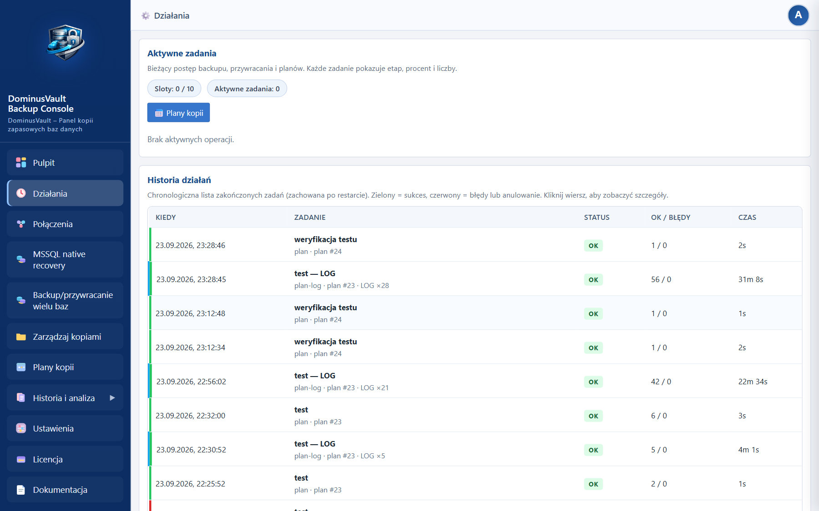Click the Historia działań heading
The image size is (819, 511).
[179, 180]
